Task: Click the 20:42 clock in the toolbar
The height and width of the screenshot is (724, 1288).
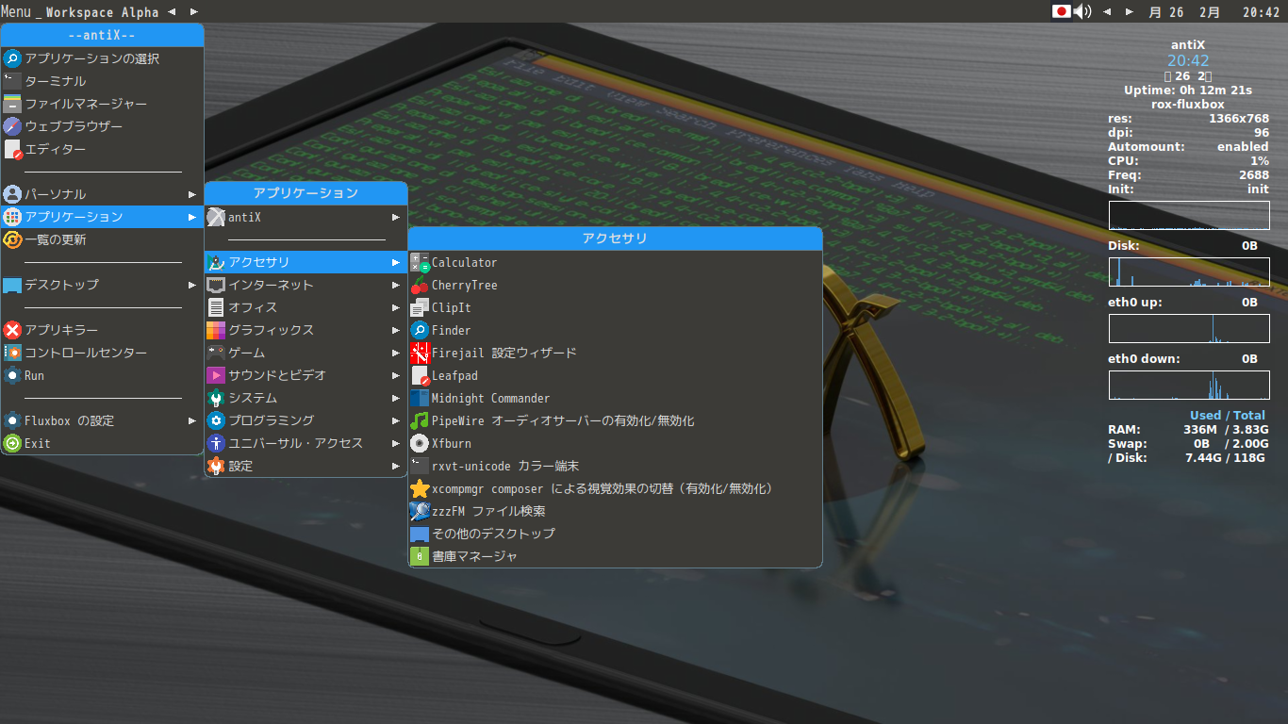Action: coord(1261,12)
